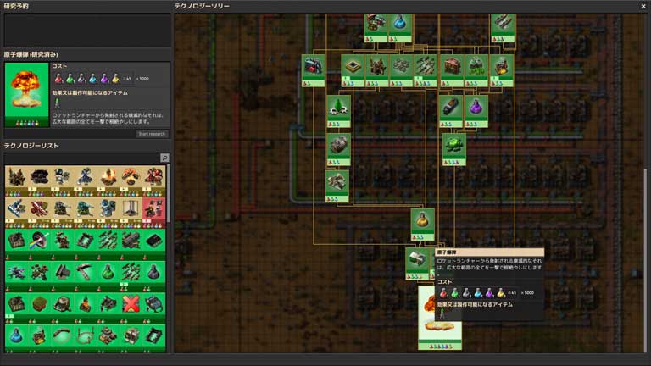Click the Start research button
Image resolution: width=651 pixels, height=366 pixels.
tap(152, 134)
